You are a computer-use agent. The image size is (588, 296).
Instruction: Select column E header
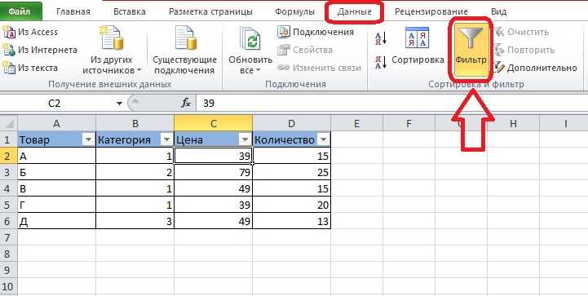coord(356,123)
